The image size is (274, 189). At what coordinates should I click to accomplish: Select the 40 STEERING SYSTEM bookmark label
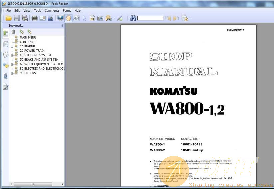tap(35, 55)
